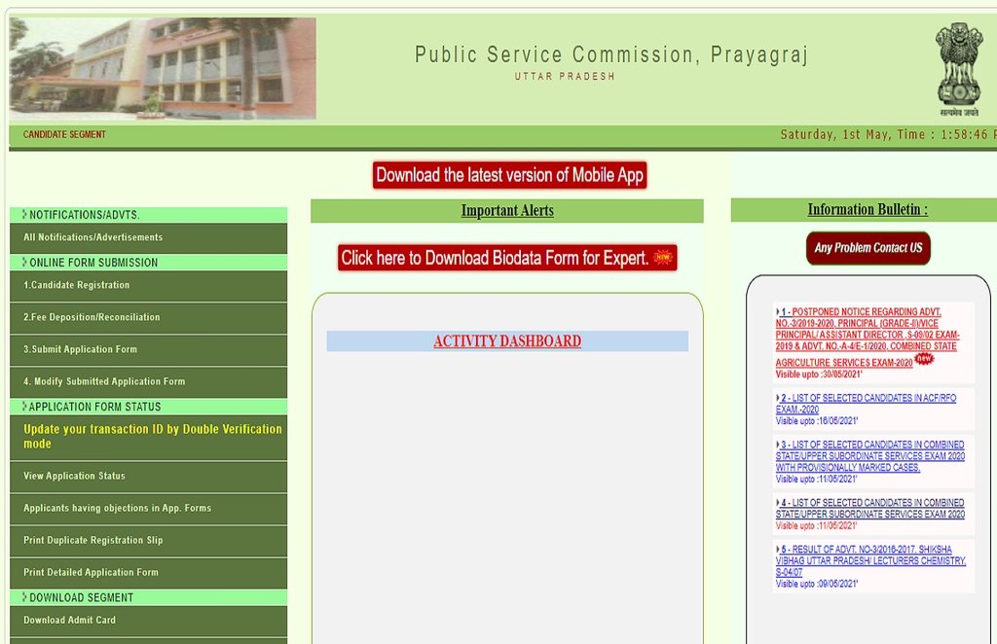Click Public Service Commission, Prayagraj title
Screen dimensions: 997x644
[611, 54]
